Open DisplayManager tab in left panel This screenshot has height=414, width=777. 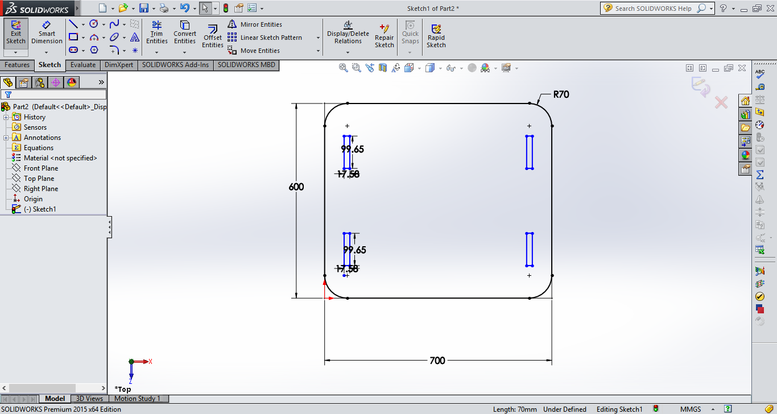point(72,82)
